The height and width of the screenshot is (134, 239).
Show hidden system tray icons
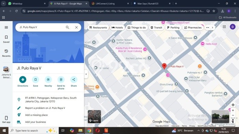coord(198,131)
